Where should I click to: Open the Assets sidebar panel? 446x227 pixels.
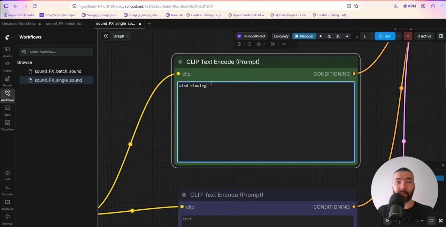pos(7,51)
